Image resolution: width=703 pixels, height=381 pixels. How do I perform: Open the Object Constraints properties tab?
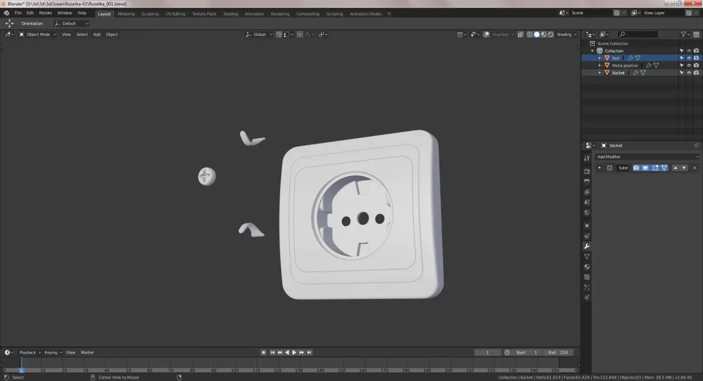(586, 236)
